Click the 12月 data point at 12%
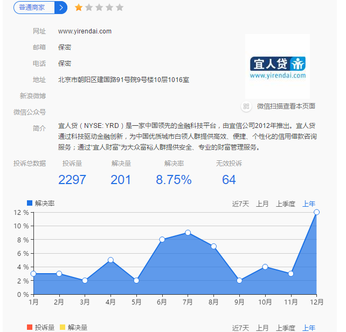This screenshot has width=346, height=332. pos(316,212)
